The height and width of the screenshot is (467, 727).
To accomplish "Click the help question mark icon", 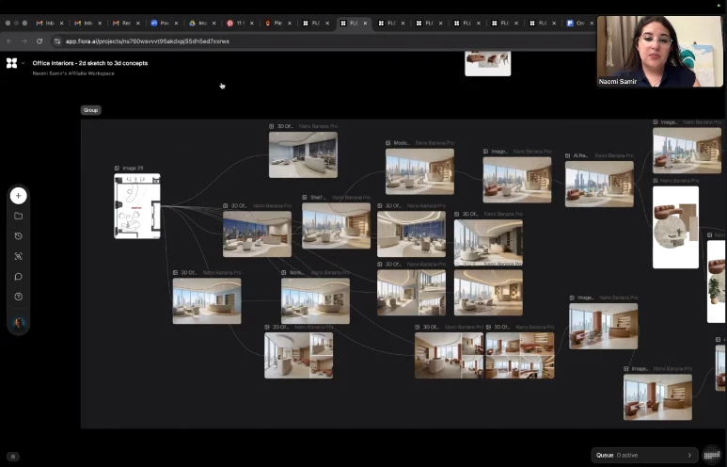I will point(18,297).
